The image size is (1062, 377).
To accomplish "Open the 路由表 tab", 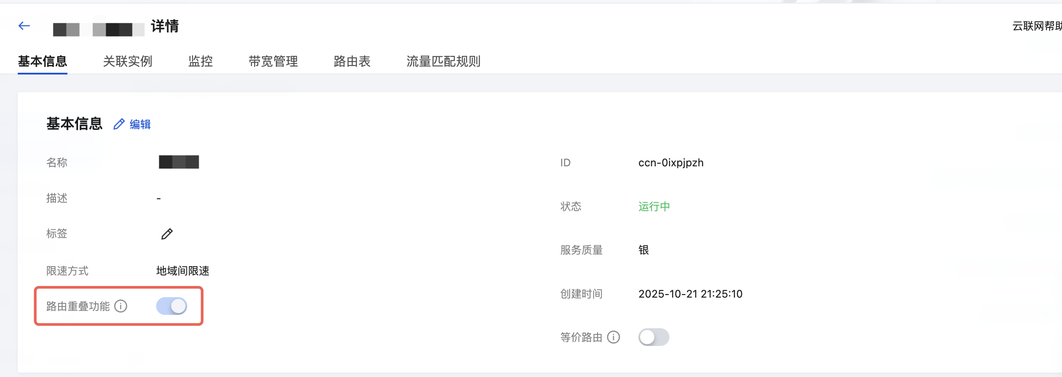I will tap(352, 61).
